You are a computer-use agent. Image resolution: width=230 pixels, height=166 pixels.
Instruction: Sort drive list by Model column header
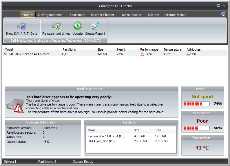(x=32, y=49)
